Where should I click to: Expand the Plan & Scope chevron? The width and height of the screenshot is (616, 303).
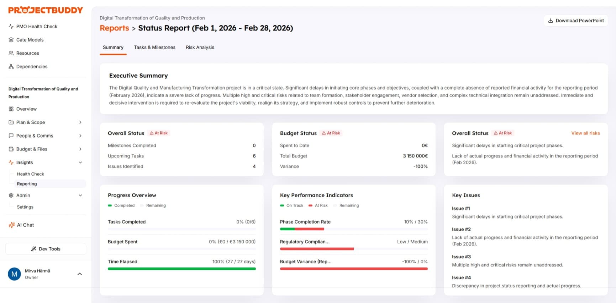pyautogui.click(x=80, y=122)
